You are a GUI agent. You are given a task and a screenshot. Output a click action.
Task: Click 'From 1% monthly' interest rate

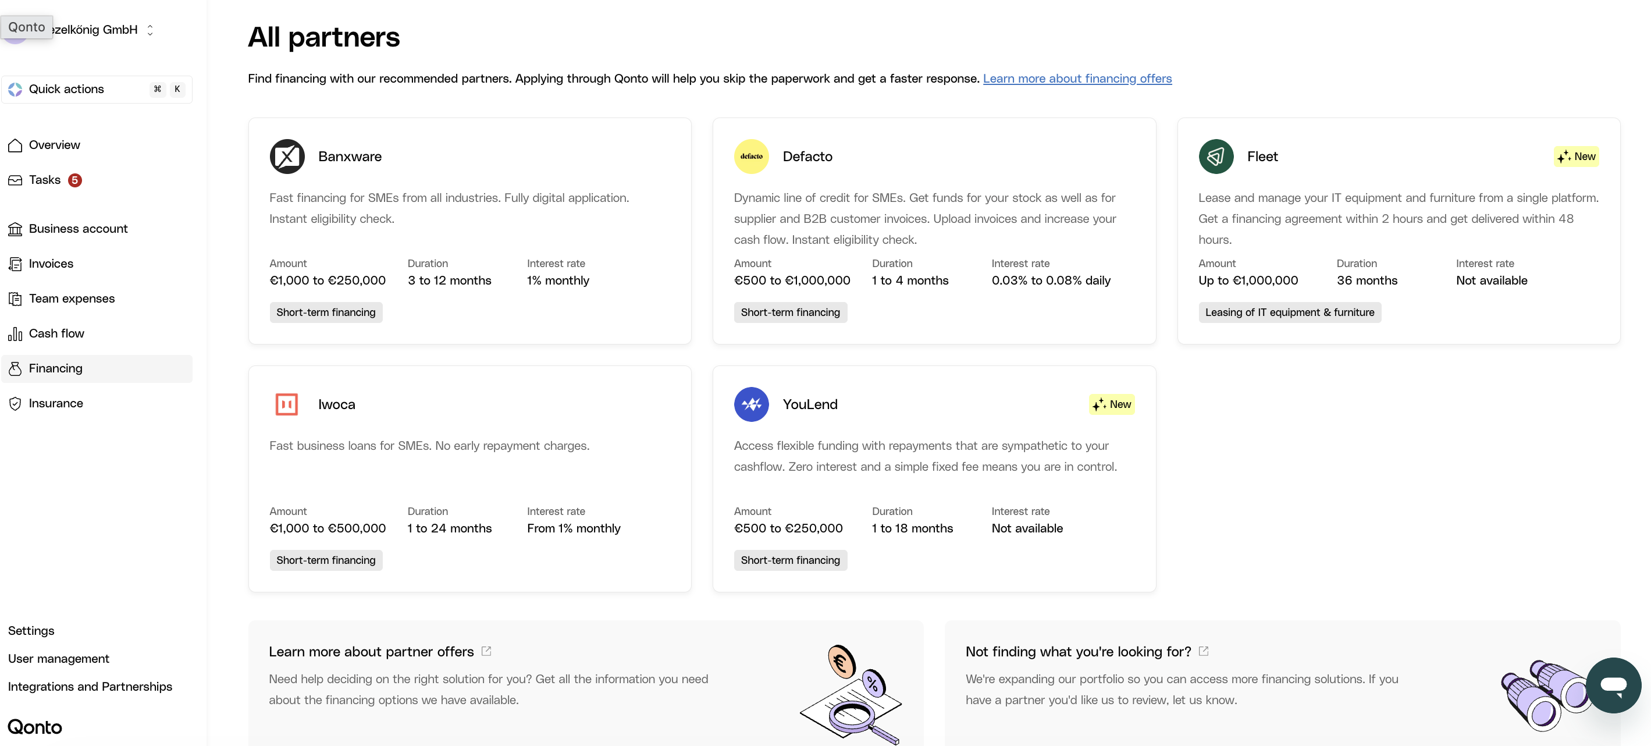coord(574,529)
